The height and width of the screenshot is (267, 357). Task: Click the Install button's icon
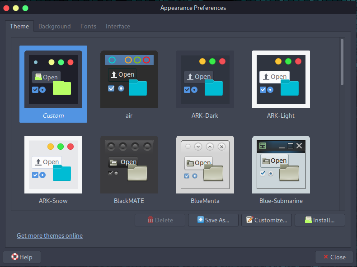coord(308,220)
